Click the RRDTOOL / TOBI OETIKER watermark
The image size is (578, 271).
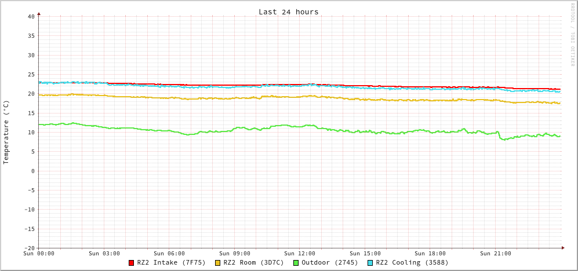coord(572,35)
